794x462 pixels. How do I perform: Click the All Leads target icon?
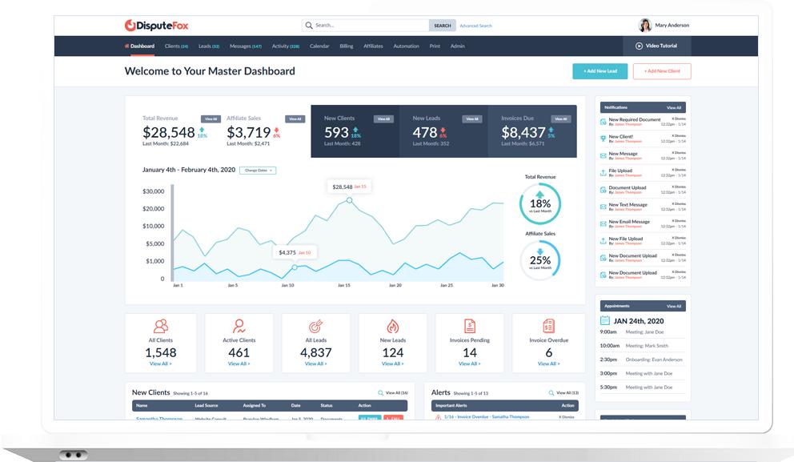pos(315,327)
